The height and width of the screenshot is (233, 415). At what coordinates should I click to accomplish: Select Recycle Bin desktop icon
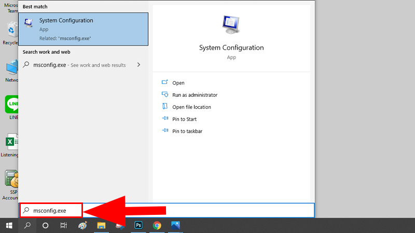pos(10,34)
